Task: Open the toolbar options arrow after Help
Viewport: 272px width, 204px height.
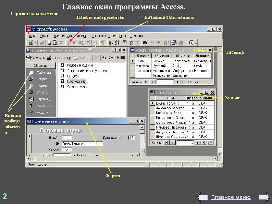Action: click(196, 43)
